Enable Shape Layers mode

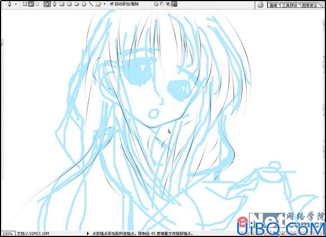pos(25,4)
